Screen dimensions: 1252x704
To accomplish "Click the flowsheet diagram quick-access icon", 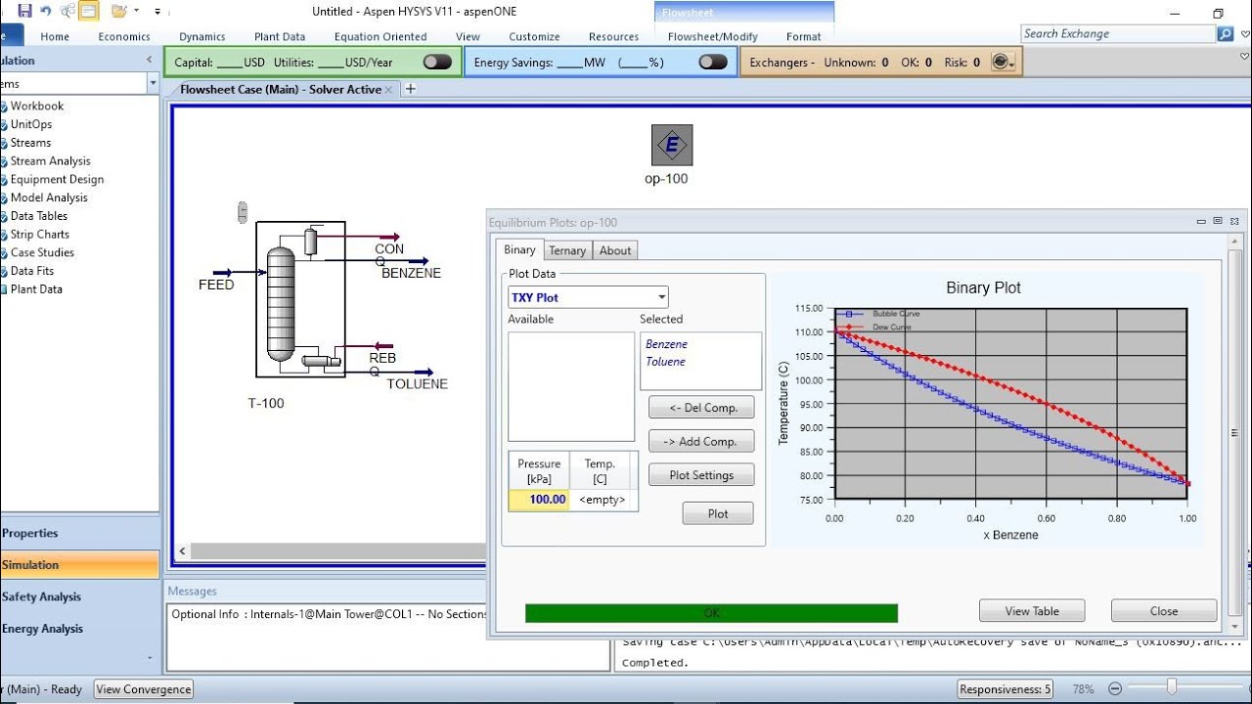I will click(67, 11).
